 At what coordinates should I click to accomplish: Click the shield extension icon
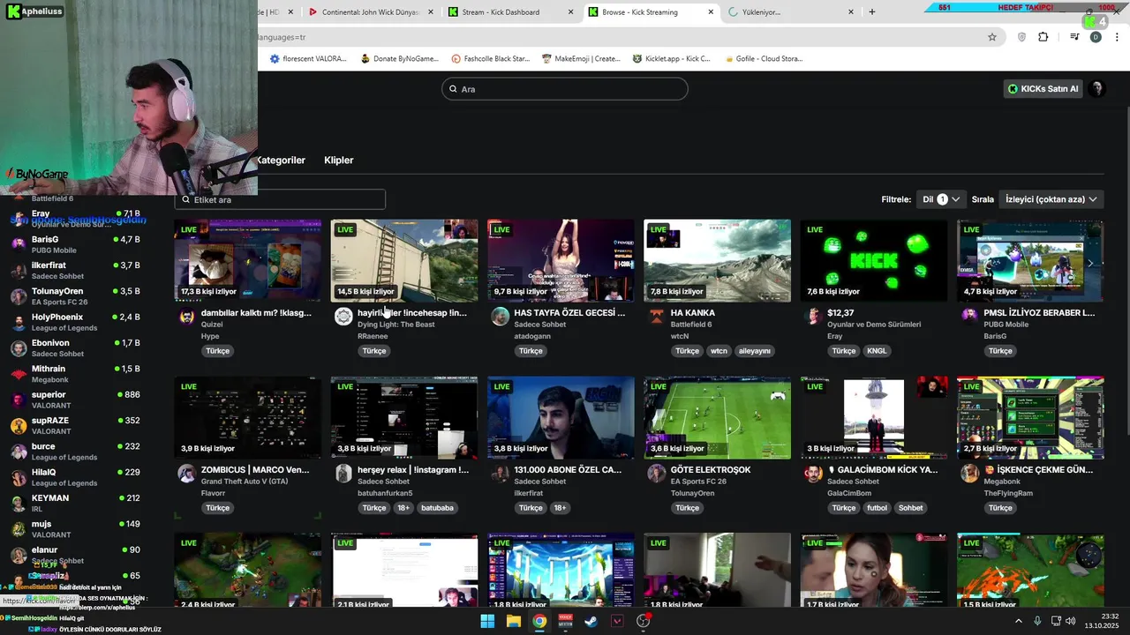tap(1022, 37)
